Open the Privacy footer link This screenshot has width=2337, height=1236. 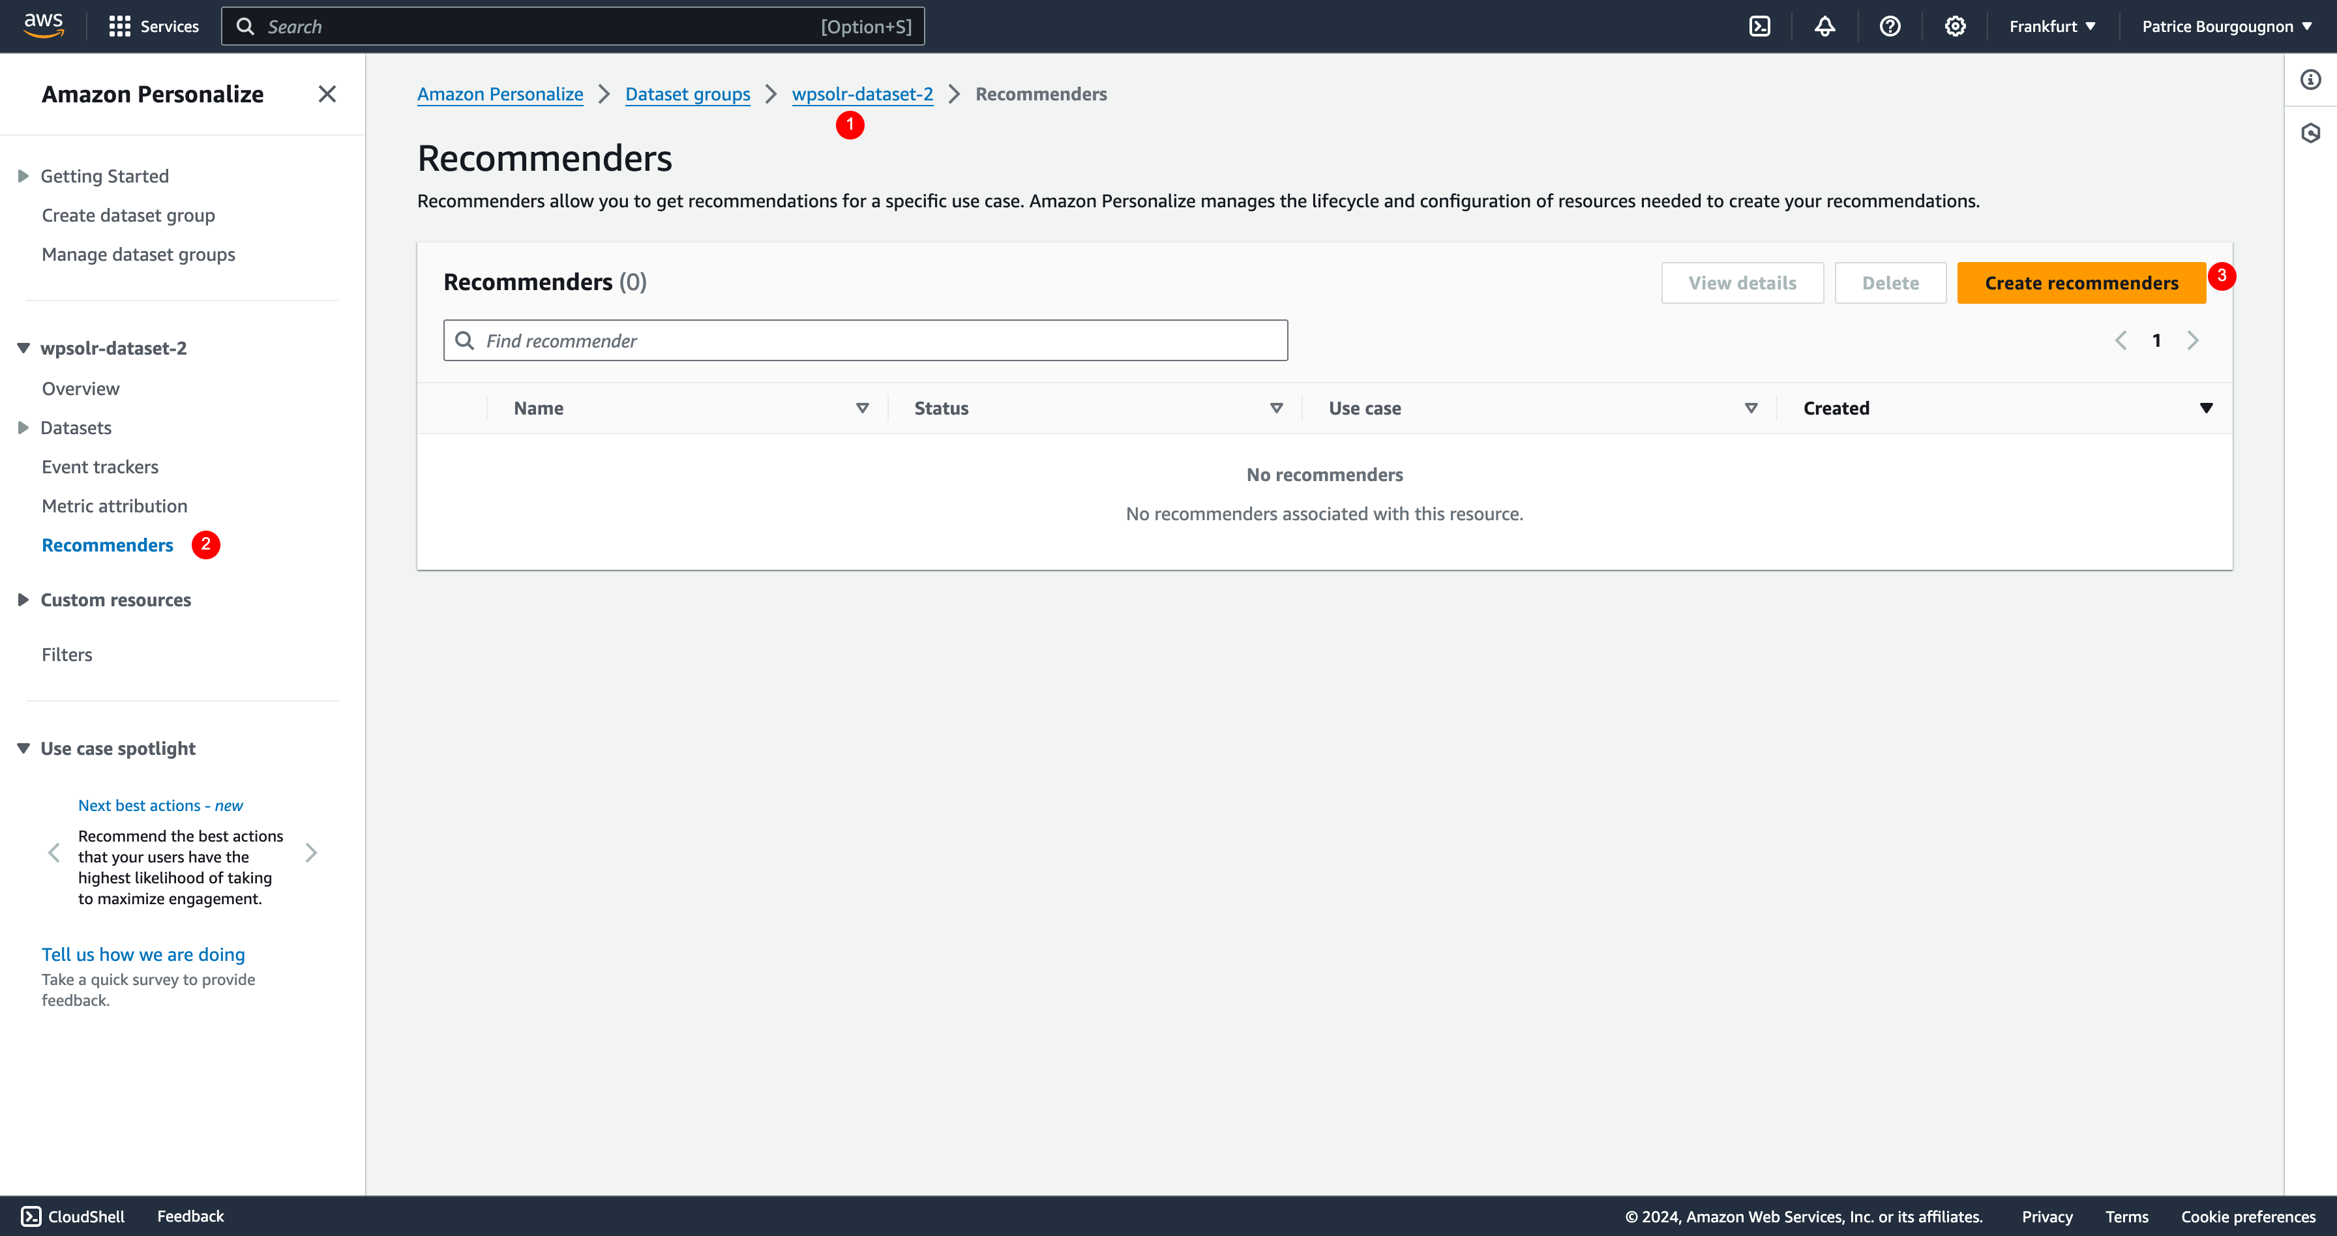pos(2047,1216)
